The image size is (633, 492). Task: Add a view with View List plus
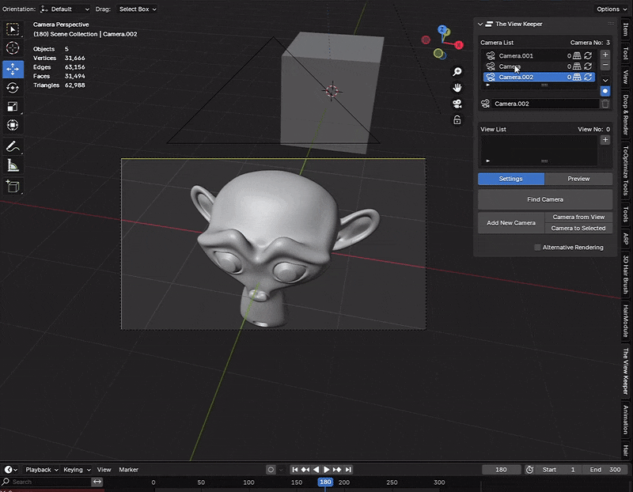(605, 140)
